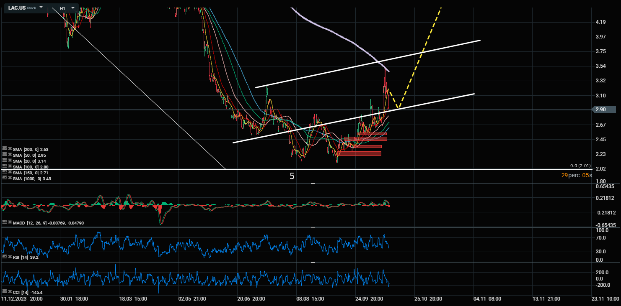This screenshot has height=306, width=621.
Task: Open settings icon for SMA 20
Action: click(x=5, y=161)
